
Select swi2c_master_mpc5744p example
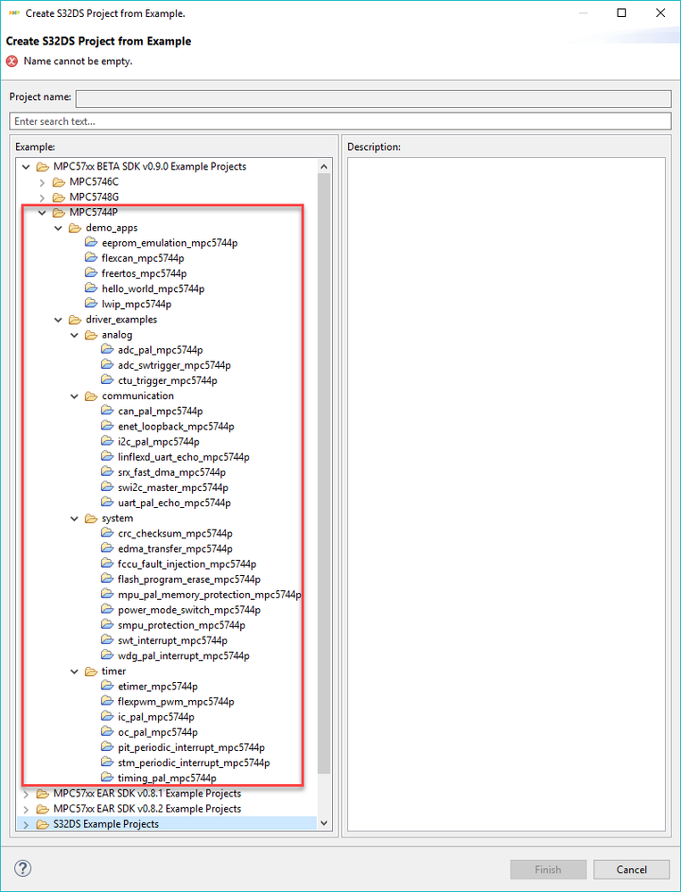pyautogui.click(x=173, y=488)
